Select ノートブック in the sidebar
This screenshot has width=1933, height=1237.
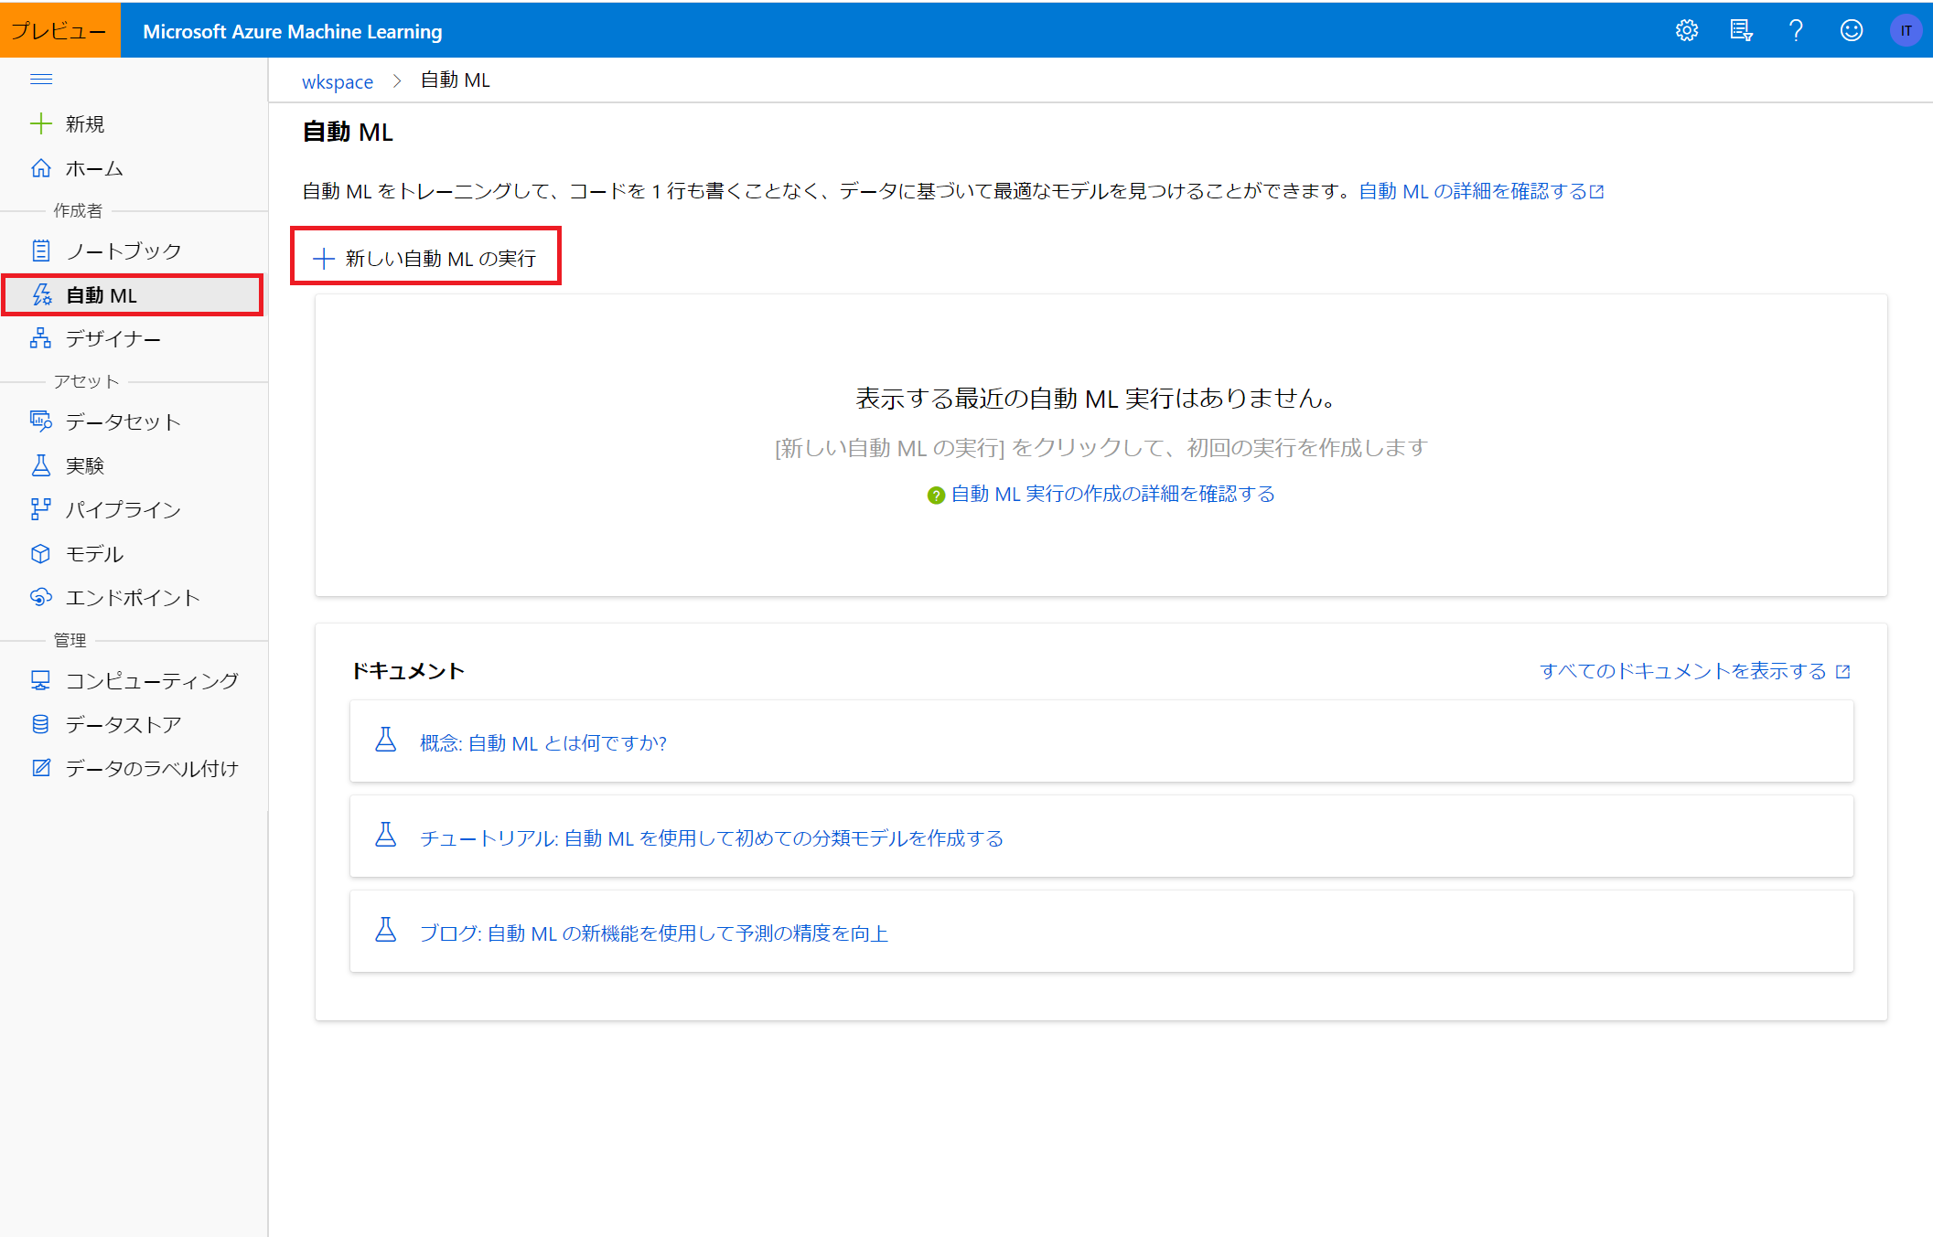pyautogui.click(x=123, y=251)
